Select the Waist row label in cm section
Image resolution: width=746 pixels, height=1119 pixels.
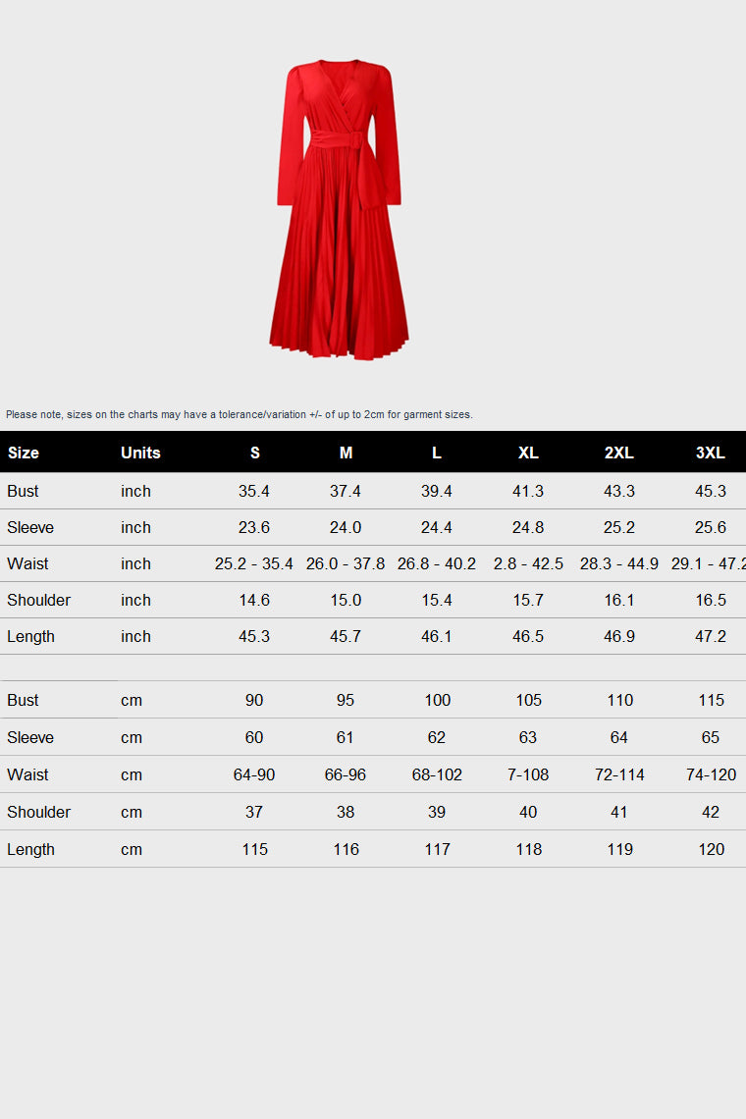click(27, 774)
